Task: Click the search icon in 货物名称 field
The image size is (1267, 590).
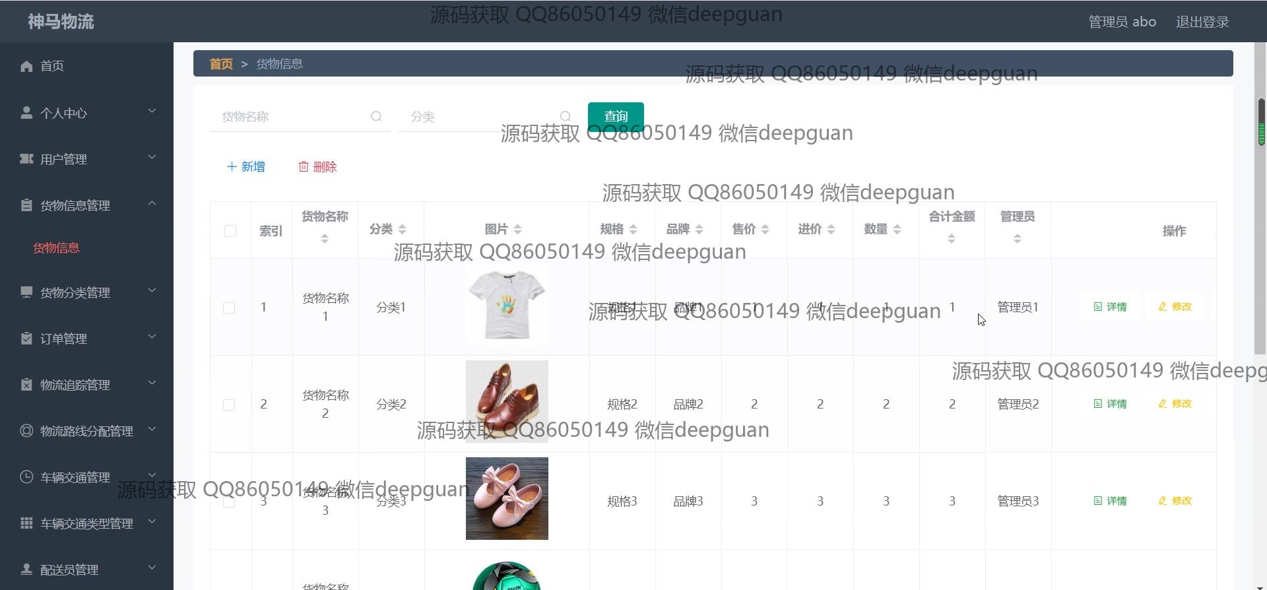Action: pyautogui.click(x=376, y=116)
